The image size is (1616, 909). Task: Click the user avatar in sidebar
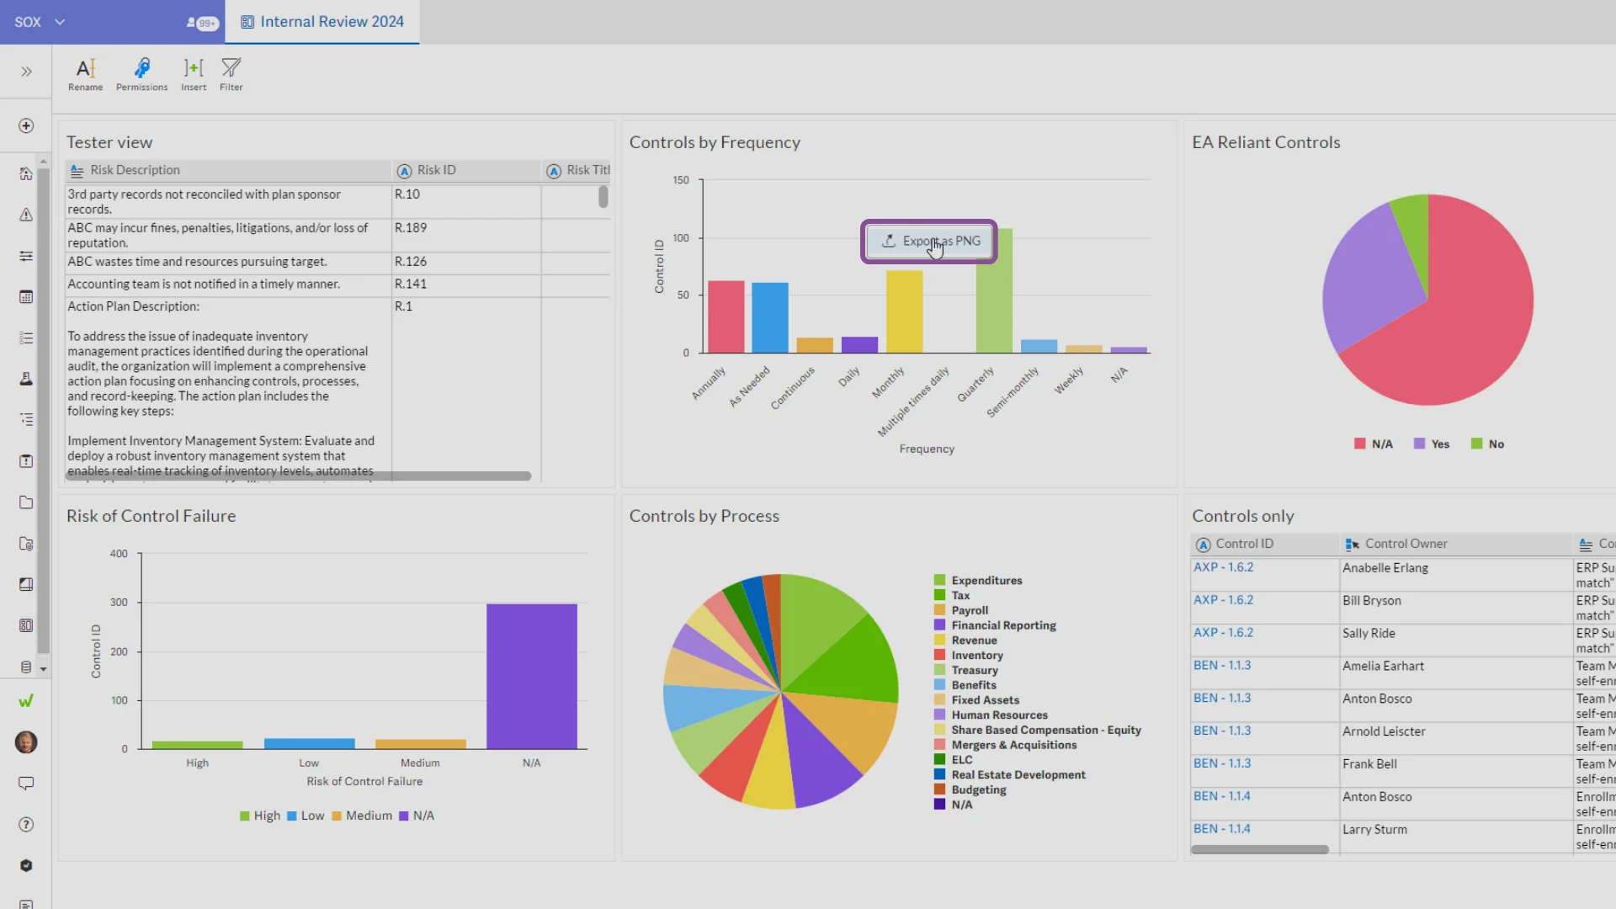coord(26,742)
